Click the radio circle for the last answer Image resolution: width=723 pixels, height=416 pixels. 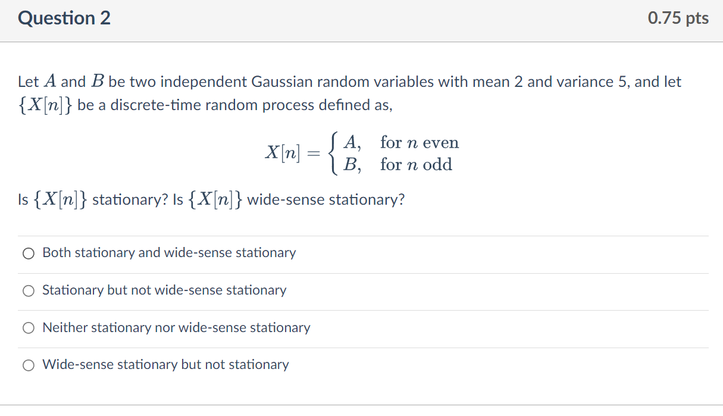coord(27,365)
